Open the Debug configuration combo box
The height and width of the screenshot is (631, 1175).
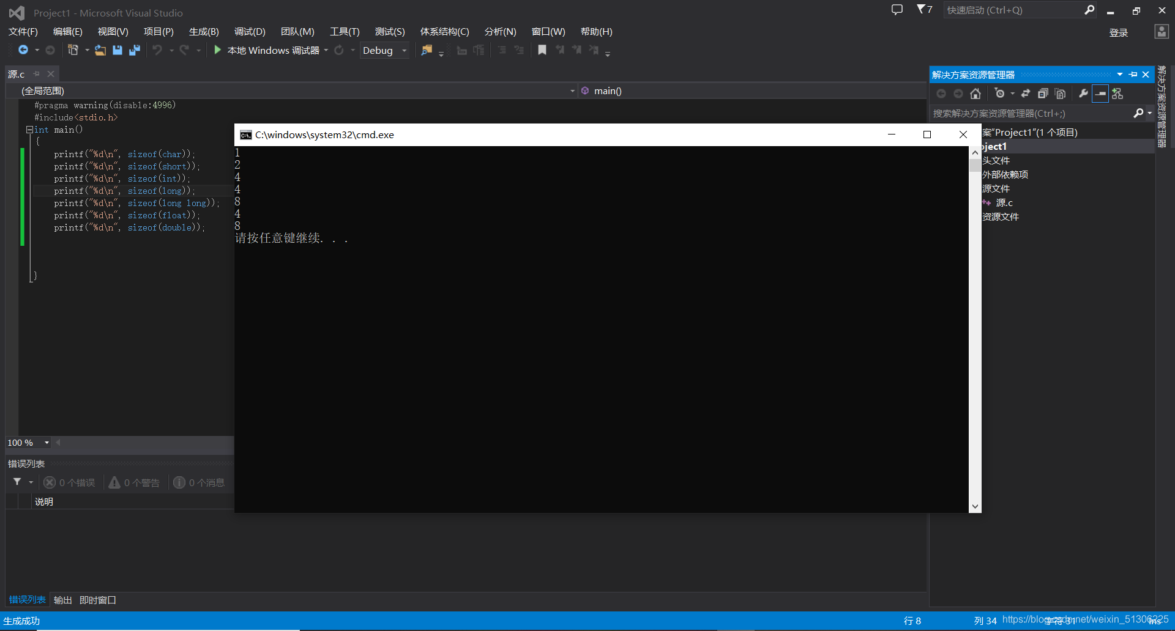(x=384, y=50)
